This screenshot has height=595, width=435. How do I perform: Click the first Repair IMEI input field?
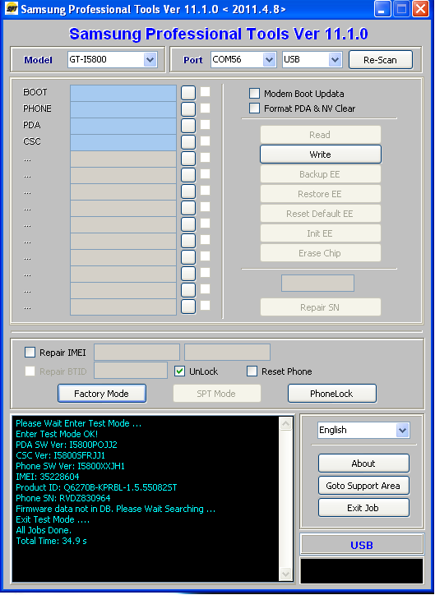(x=137, y=352)
